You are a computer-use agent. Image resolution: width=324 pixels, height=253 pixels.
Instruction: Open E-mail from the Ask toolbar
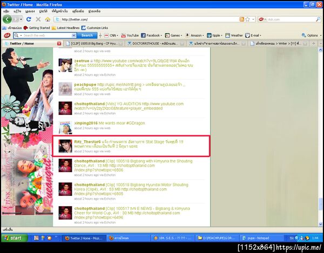253,36
